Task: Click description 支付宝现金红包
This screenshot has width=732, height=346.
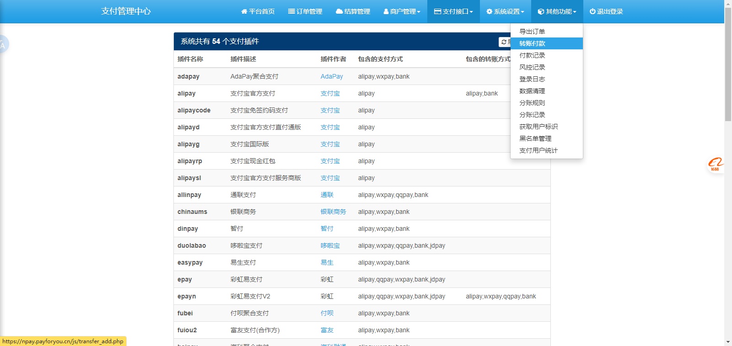Action: (x=253, y=161)
